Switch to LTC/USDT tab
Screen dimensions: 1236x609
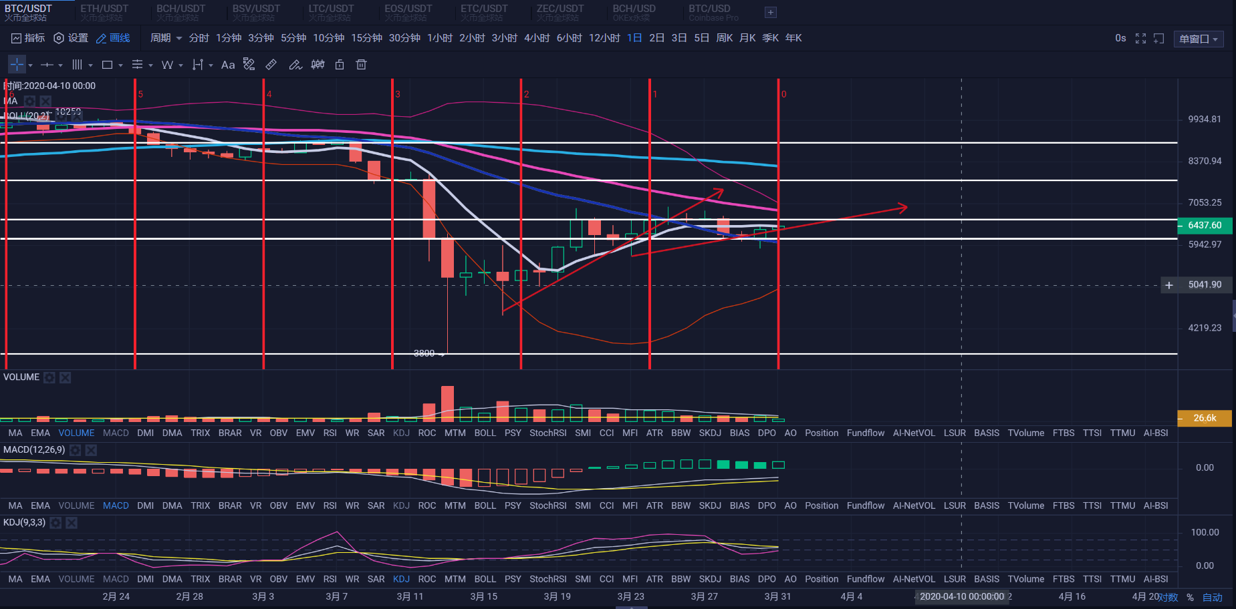coord(331,13)
